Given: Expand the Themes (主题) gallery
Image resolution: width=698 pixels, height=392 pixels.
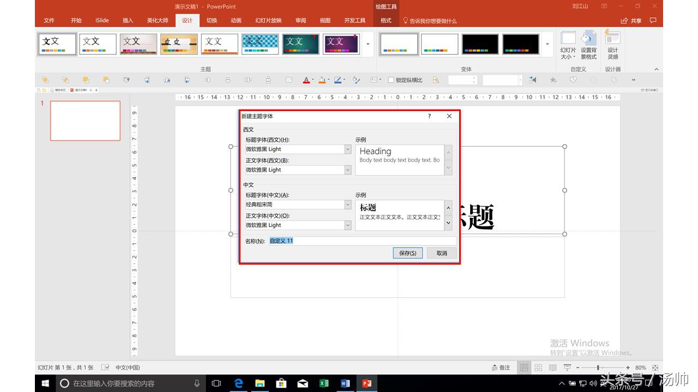Looking at the screenshot, I should click(x=368, y=44).
